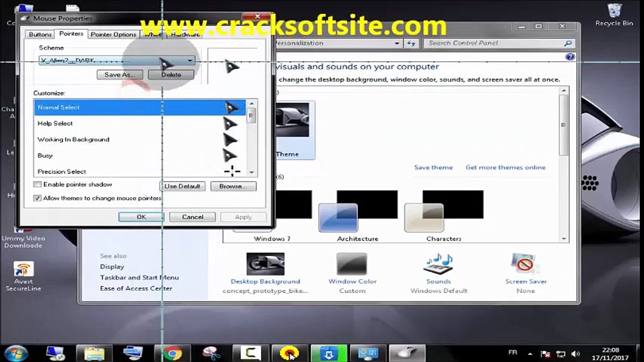Screen dimensions: 644x362
Task: Open the Recycle Bin on desktop
Action: click(614, 15)
